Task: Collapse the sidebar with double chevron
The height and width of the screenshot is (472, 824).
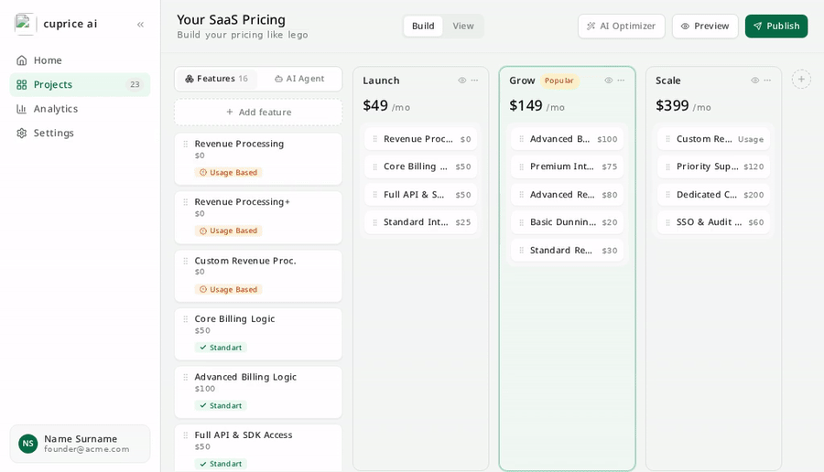Action: (x=140, y=24)
